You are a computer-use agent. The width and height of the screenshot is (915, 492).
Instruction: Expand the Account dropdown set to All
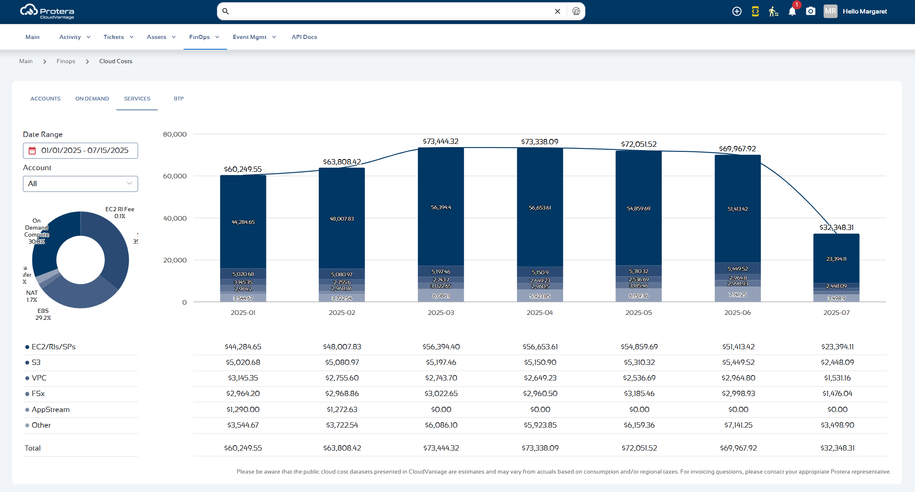pyautogui.click(x=80, y=184)
